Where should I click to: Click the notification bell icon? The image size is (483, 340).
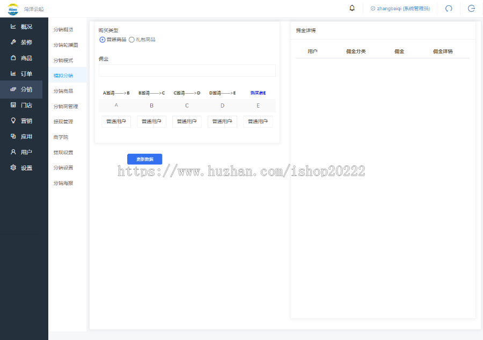(352, 8)
